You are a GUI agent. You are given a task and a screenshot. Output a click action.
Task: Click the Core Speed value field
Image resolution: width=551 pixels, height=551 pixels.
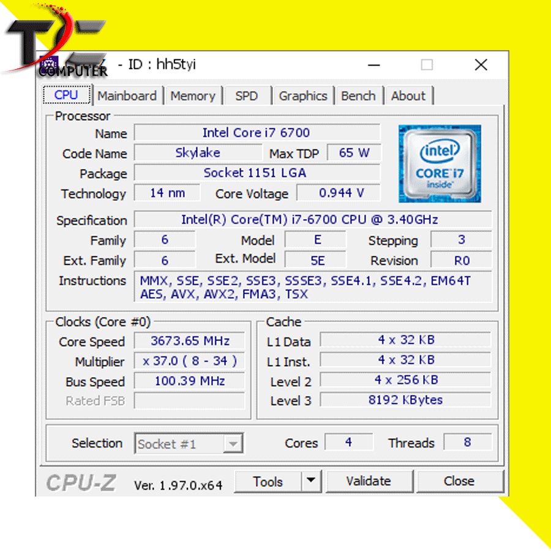[190, 341]
